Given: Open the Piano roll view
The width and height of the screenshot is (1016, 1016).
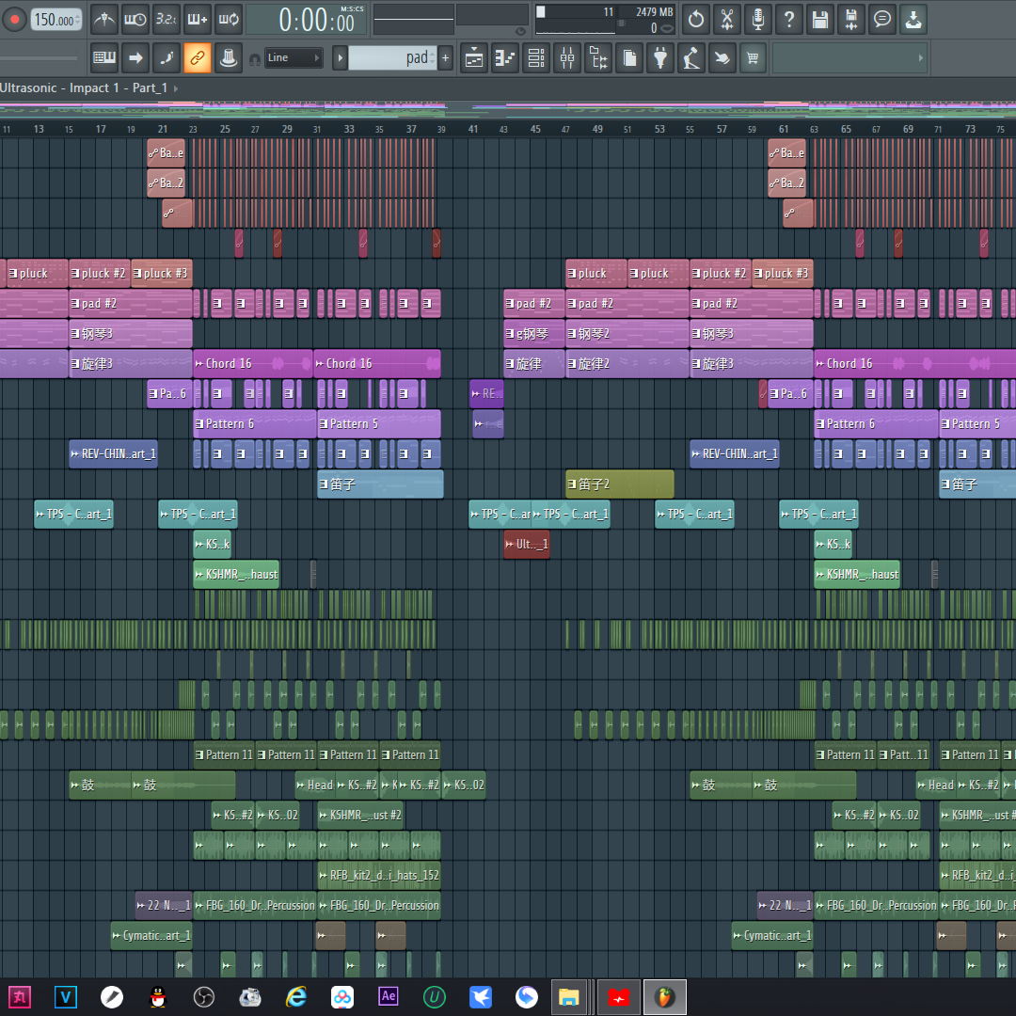Looking at the screenshot, I should 504,58.
